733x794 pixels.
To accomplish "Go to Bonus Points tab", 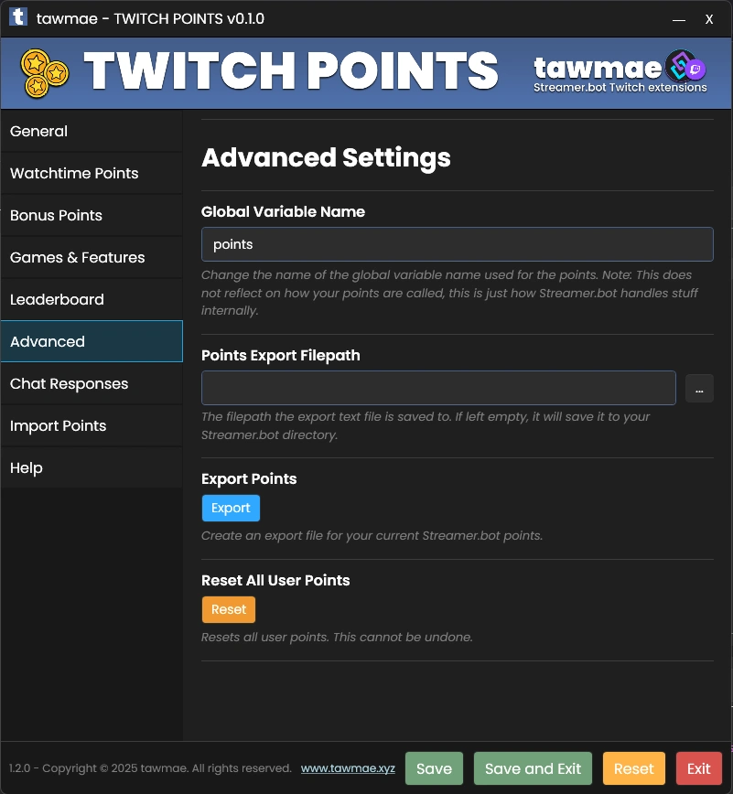I will coord(92,215).
